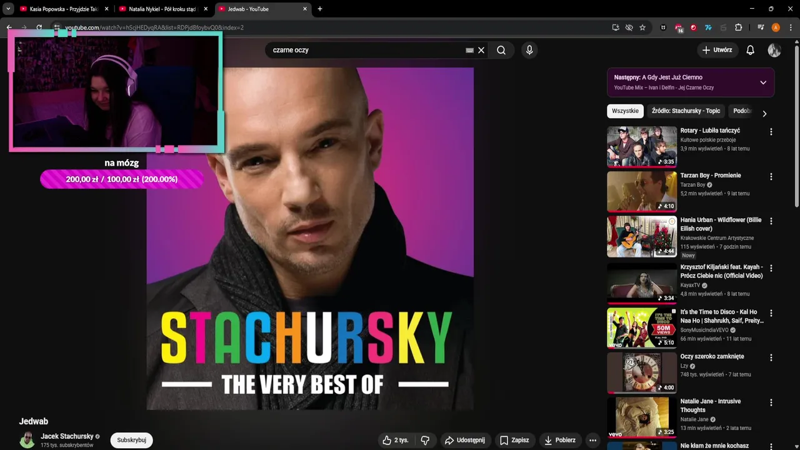800x450 pixels.
Task: Open Hania Urban Wildflower thumbnail
Action: coord(642,237)
